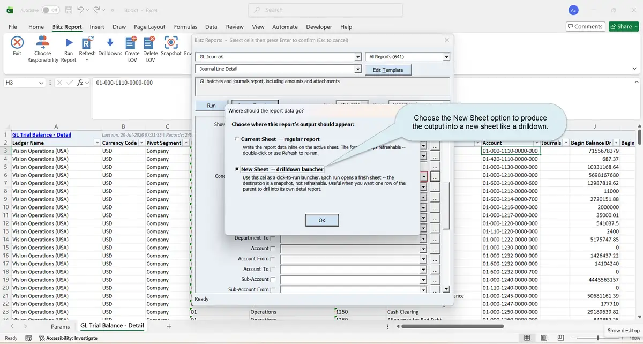Click the Share button

[624, 26]
